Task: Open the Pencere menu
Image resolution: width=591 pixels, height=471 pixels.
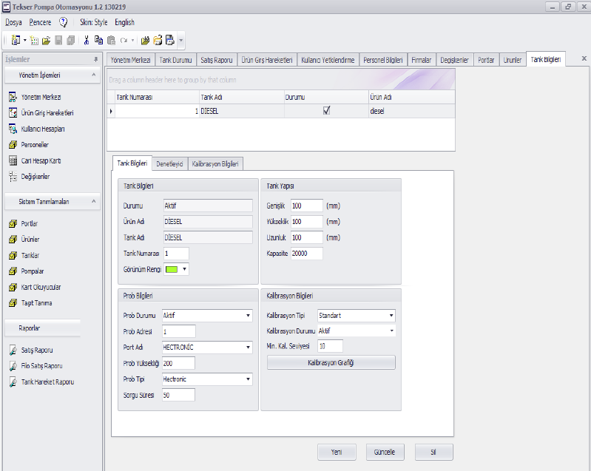Action: click(x=40, y=22)
